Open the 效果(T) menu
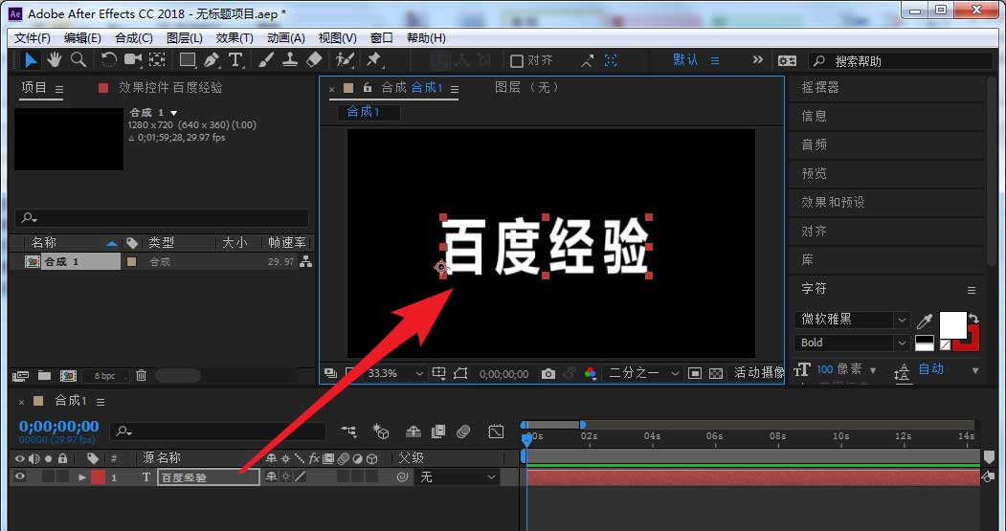The image size is (1006, 531). pyautogui.click(x=235, y=38)
